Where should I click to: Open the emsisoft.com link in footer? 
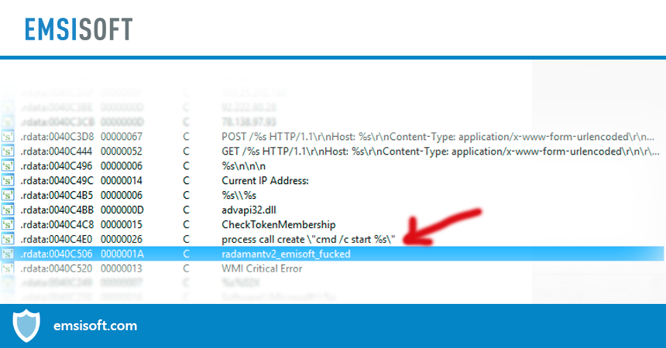point(95,326)
